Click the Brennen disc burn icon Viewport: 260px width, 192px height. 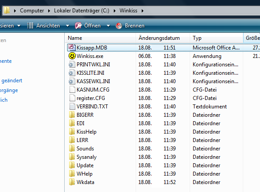(119, 26)
